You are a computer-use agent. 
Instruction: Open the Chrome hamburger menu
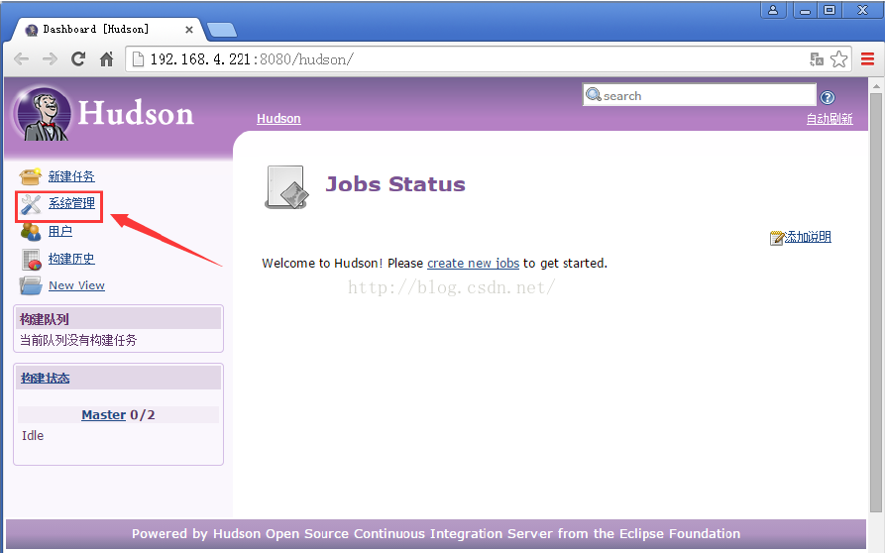pyautogui.click(x=867, y=58)
